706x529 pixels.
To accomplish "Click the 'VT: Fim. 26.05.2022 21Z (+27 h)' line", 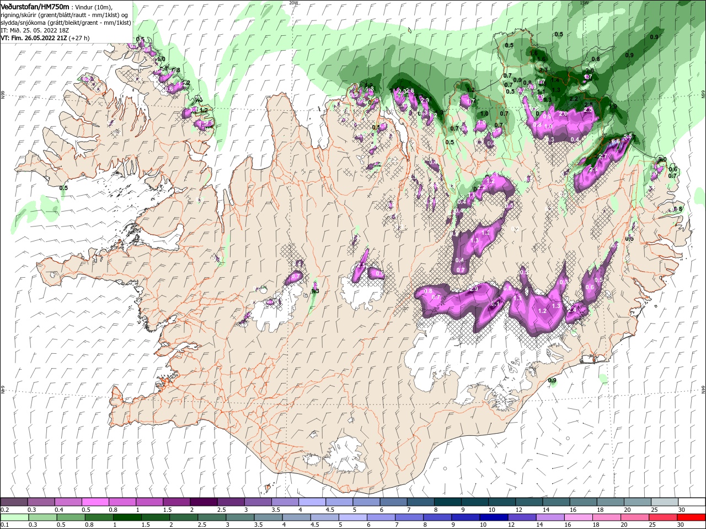I will pyautogui.click(x=45, y=38).
